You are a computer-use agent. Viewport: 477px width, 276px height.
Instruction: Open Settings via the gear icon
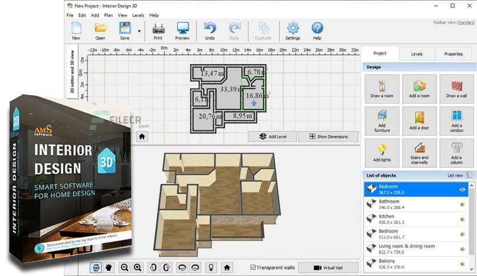point(293,31)
